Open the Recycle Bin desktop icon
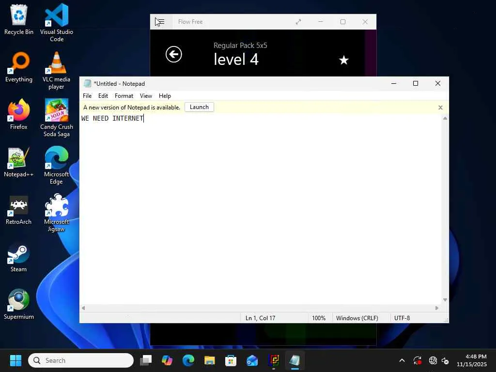 [x=19, y=19]
